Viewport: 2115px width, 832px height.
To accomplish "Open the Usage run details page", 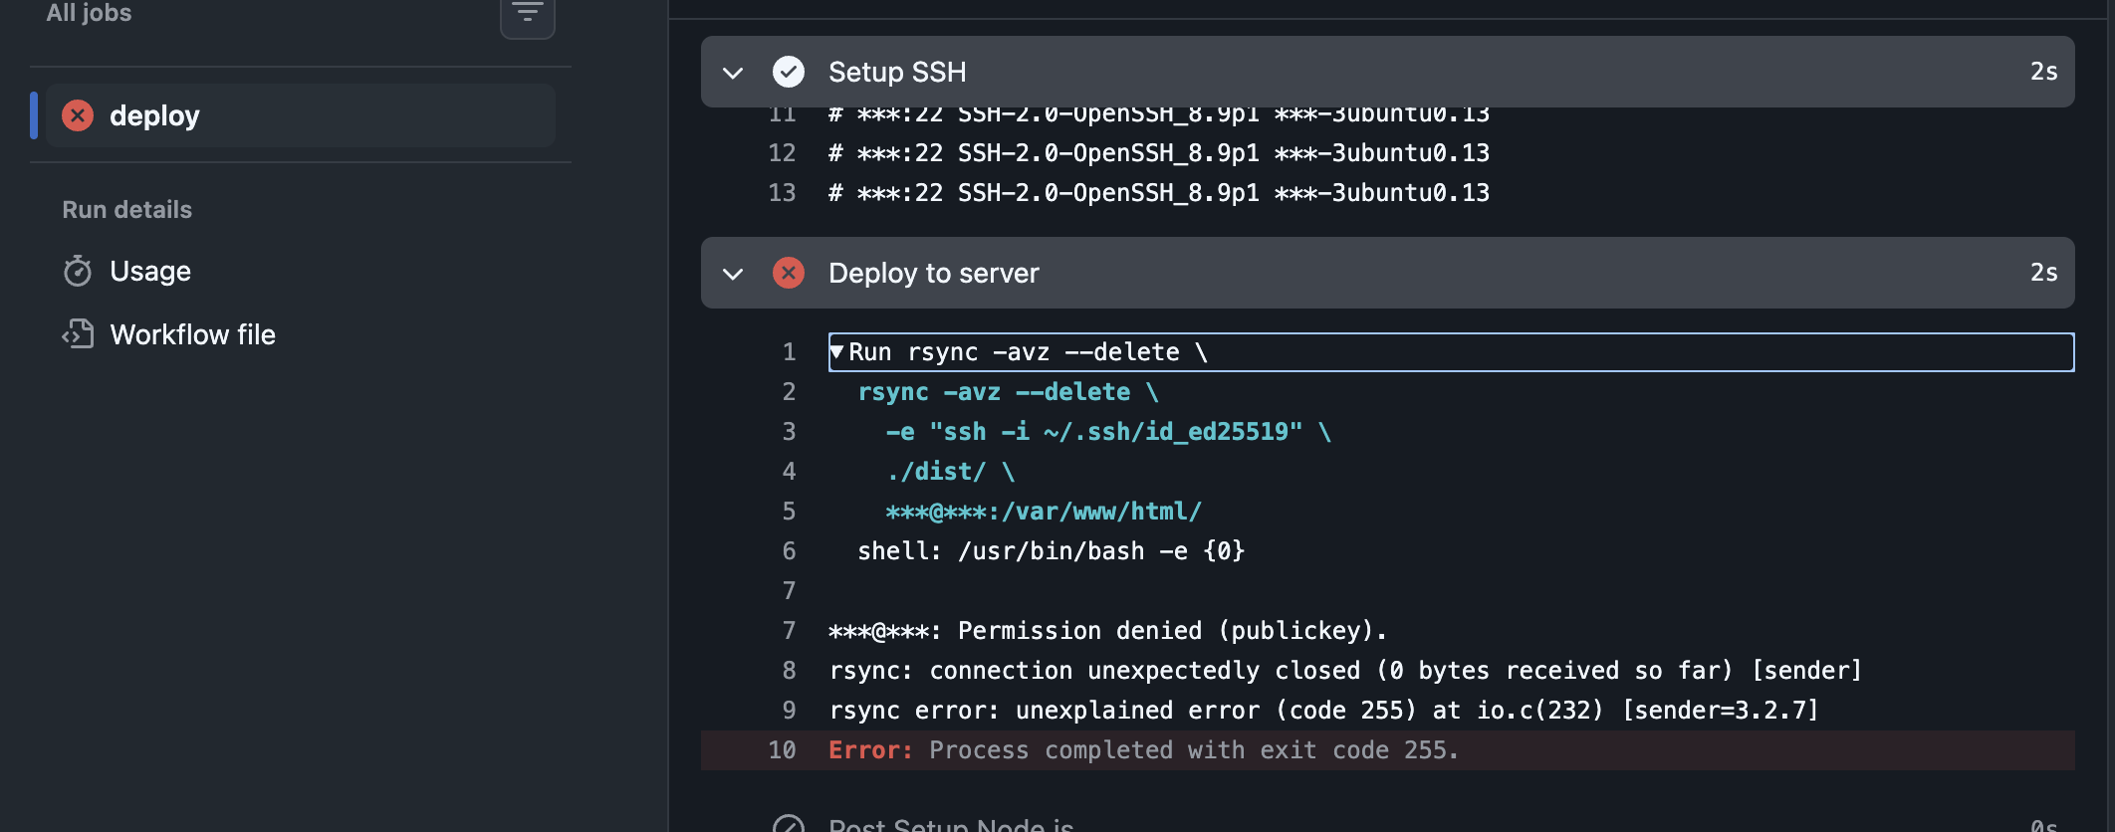I will pos(149,271).
